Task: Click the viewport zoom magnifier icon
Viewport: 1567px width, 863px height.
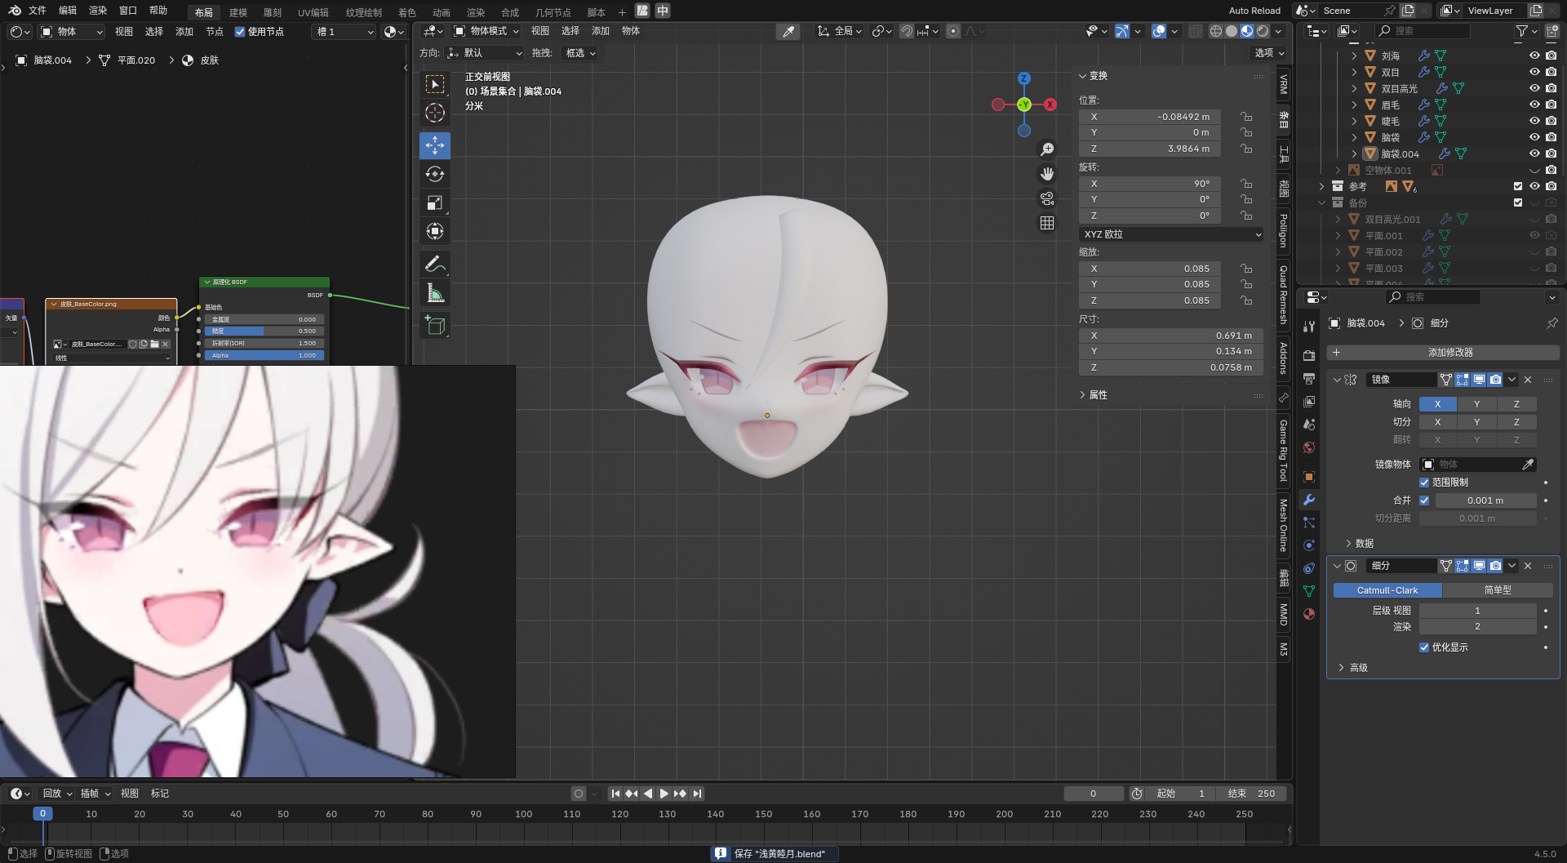Action: [x=1047, y=149]
